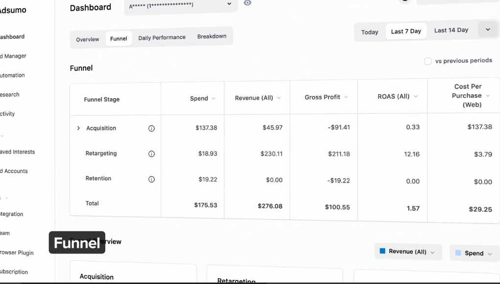Open Subscription in the sidebar
Image resolution: width=500 pixels, height=284 pixels.
[x=14, y=272]
